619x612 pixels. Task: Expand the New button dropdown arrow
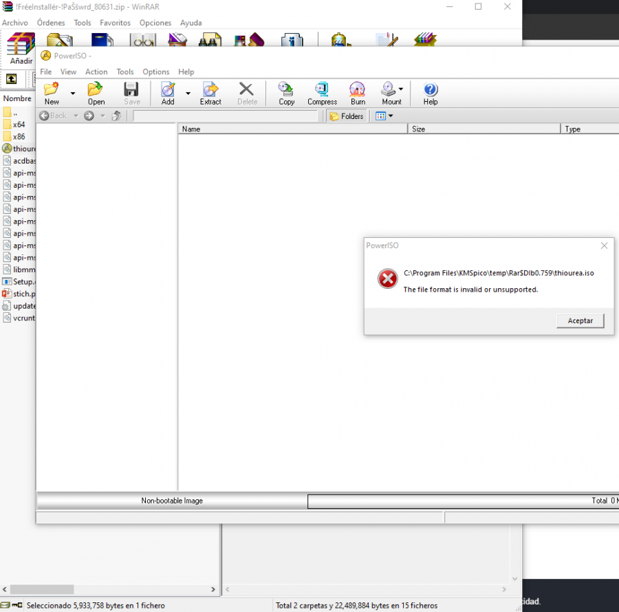(x=72, y=93)
